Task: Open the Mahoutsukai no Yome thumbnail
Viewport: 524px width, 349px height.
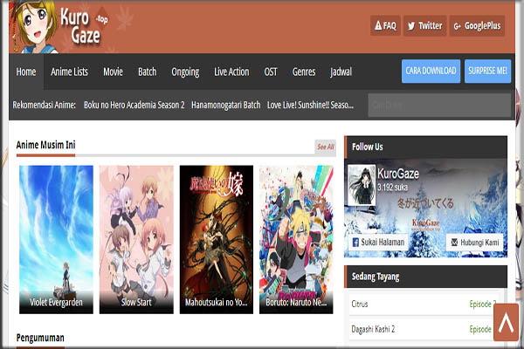Action: (x=217, y=239)
